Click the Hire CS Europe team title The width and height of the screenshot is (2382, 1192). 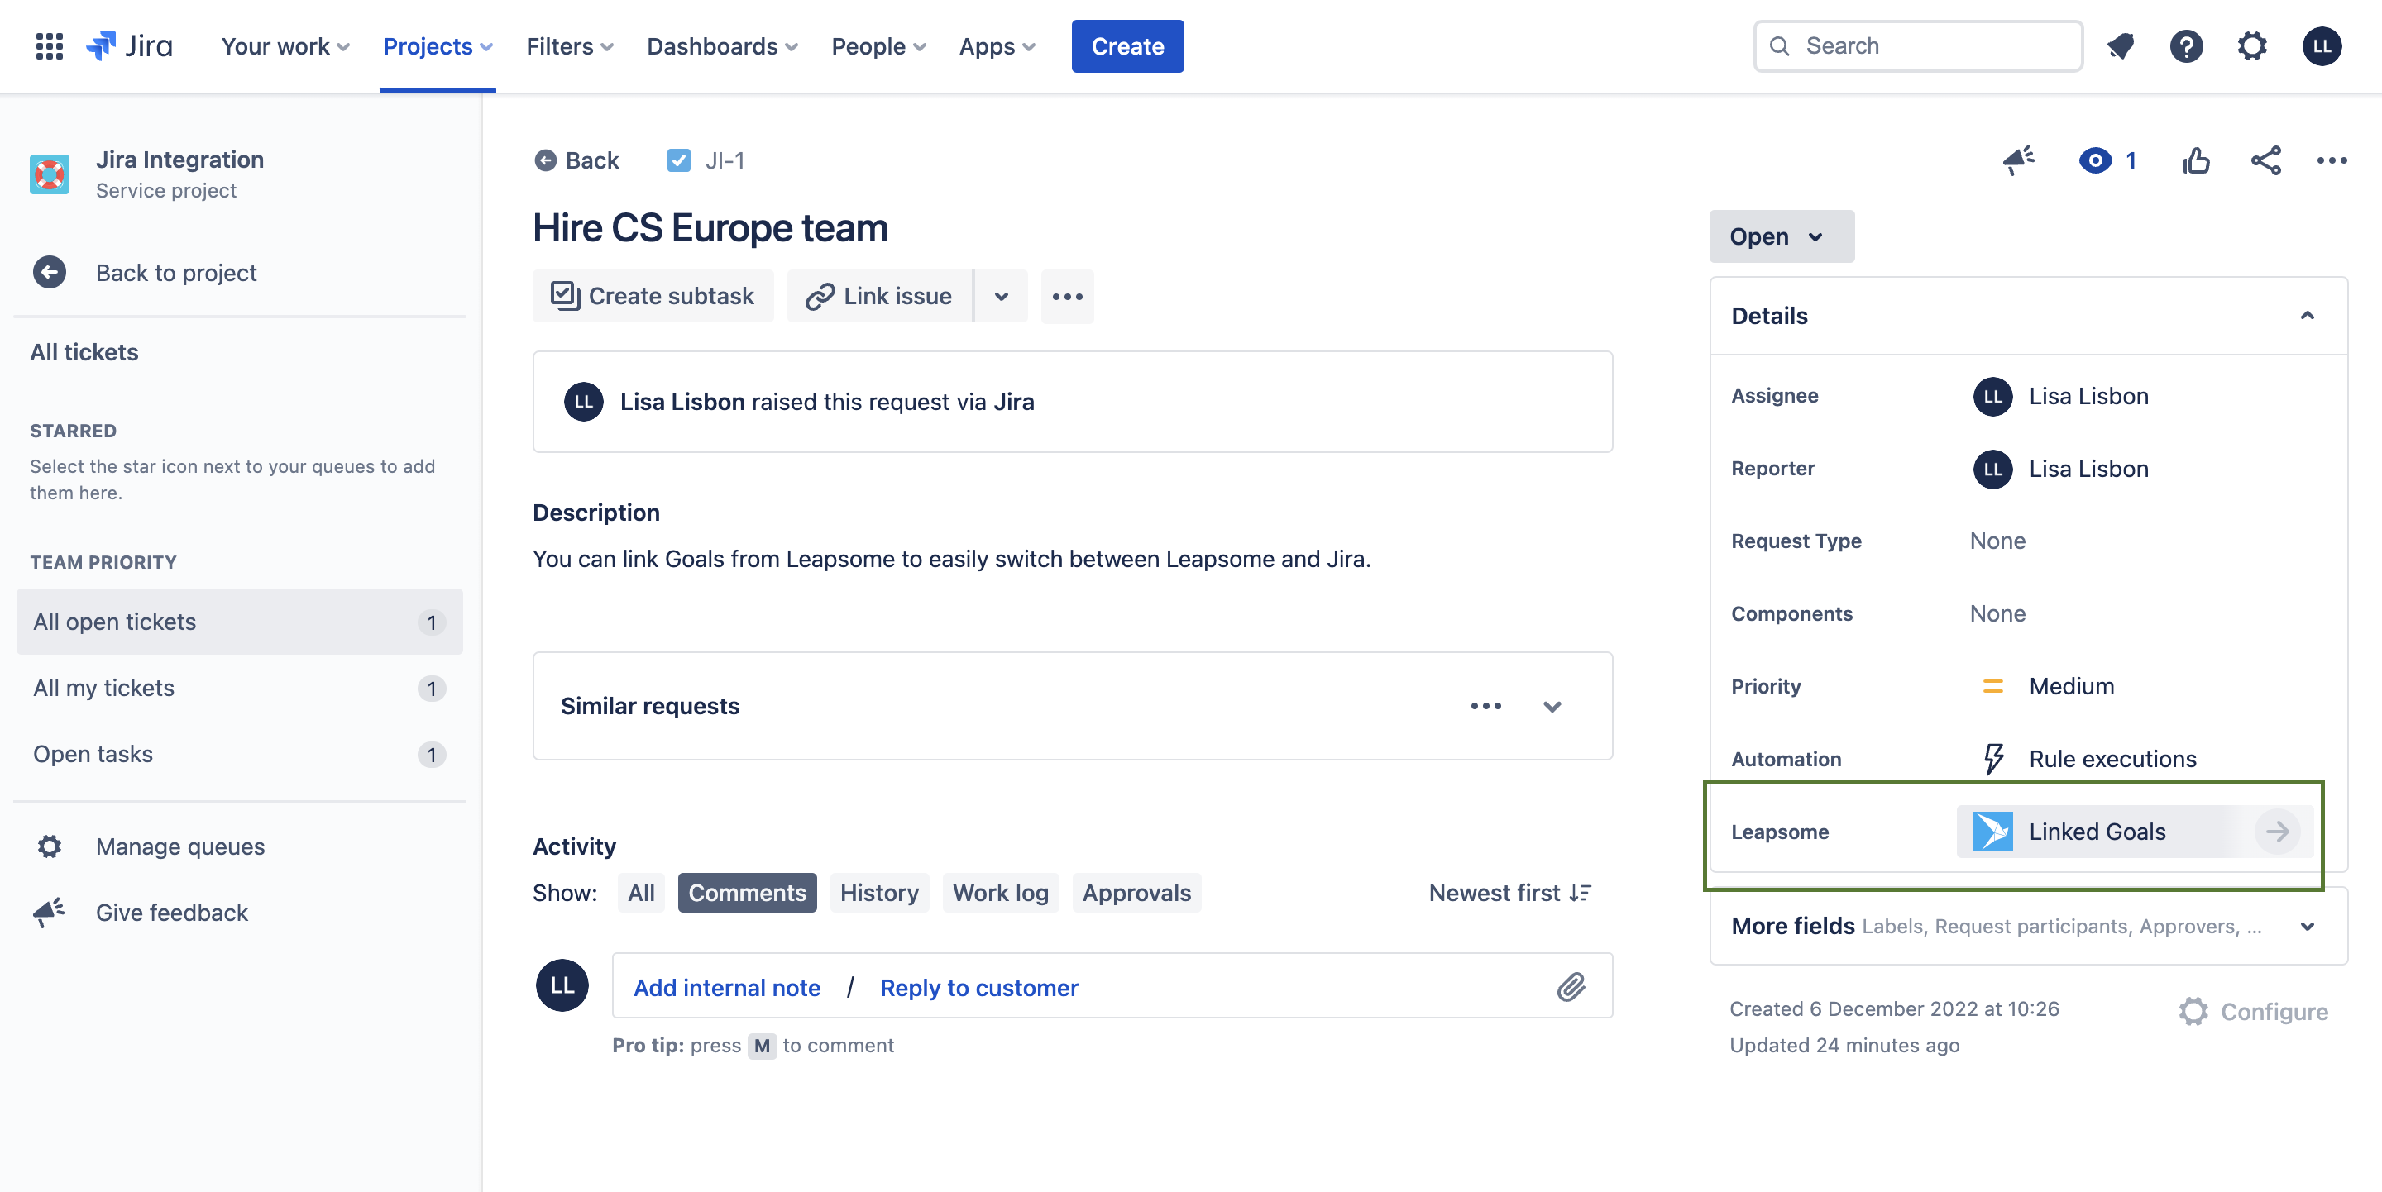point(710,228)
